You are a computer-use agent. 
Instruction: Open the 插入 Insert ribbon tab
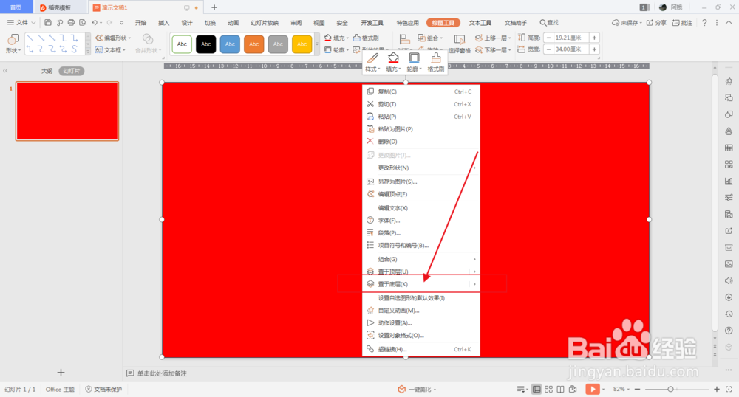coord(163,23)
